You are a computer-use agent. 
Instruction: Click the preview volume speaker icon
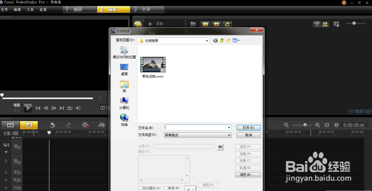click(x=78, y=108)
